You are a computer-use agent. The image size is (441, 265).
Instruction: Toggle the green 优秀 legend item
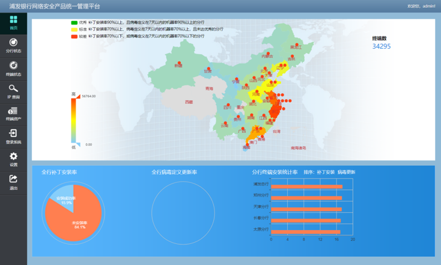[75, 23]
